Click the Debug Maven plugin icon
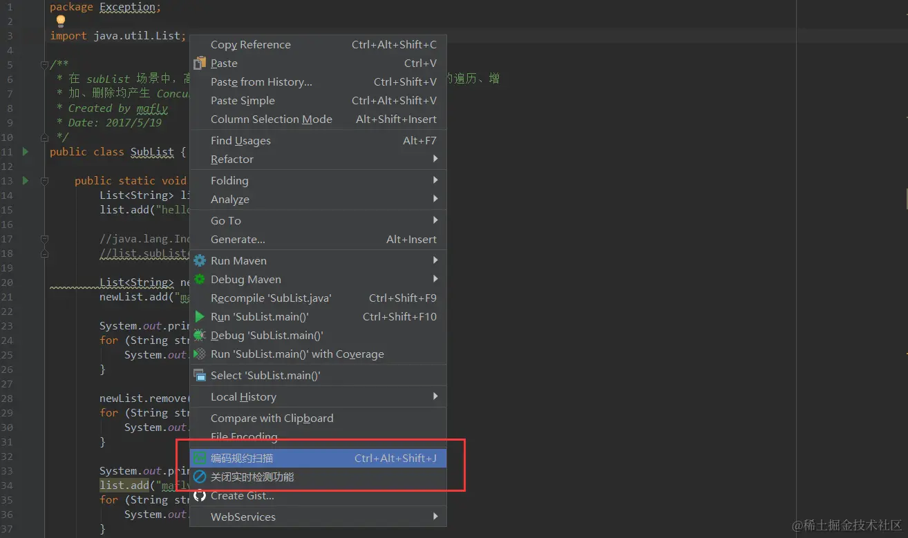 200,279
